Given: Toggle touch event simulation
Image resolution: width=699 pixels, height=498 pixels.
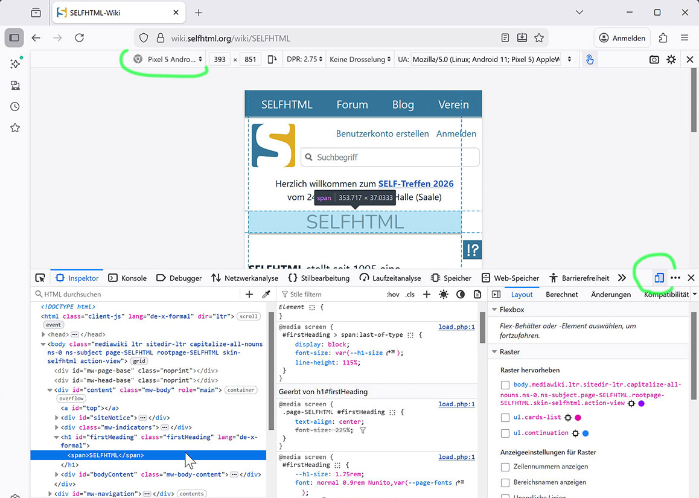Looking at the screenshot, I should coord(589,59).
